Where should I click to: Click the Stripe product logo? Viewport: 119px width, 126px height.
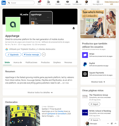[x=85, y=55]
